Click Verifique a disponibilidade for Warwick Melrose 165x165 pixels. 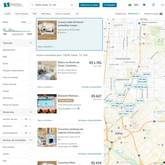(90, 120)
